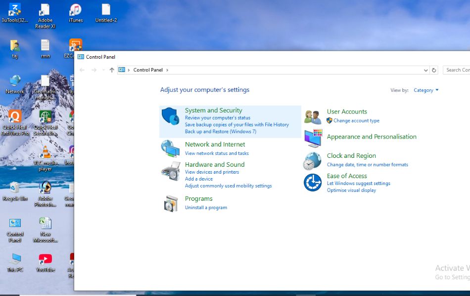Click Let Windows suggest settings
Viewport: 470px width, 296px height.
pos(359,184)
